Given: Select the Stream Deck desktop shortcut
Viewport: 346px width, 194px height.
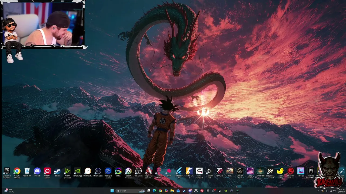Looking at the screenshot, I should [98, 172].
